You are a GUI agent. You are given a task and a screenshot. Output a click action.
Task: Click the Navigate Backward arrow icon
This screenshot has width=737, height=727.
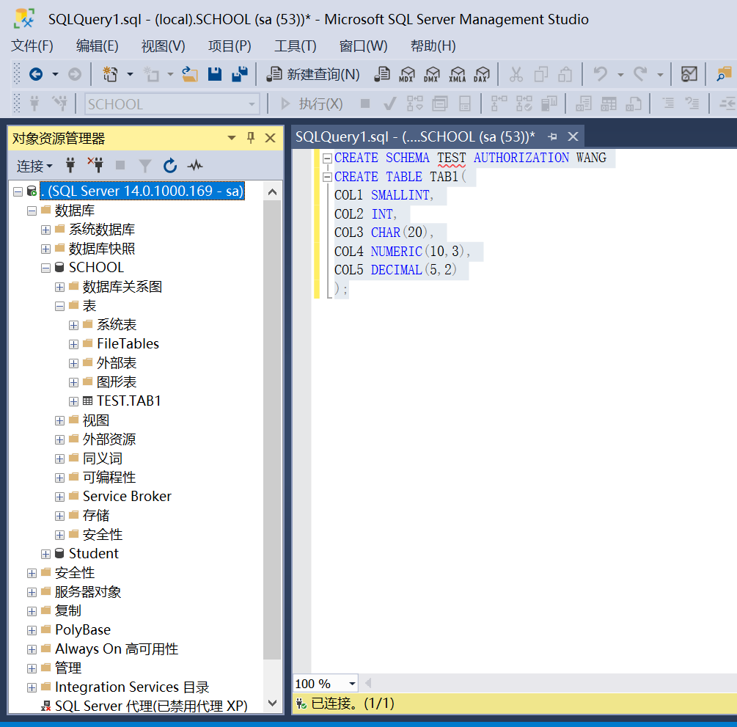tap(36, 74)
